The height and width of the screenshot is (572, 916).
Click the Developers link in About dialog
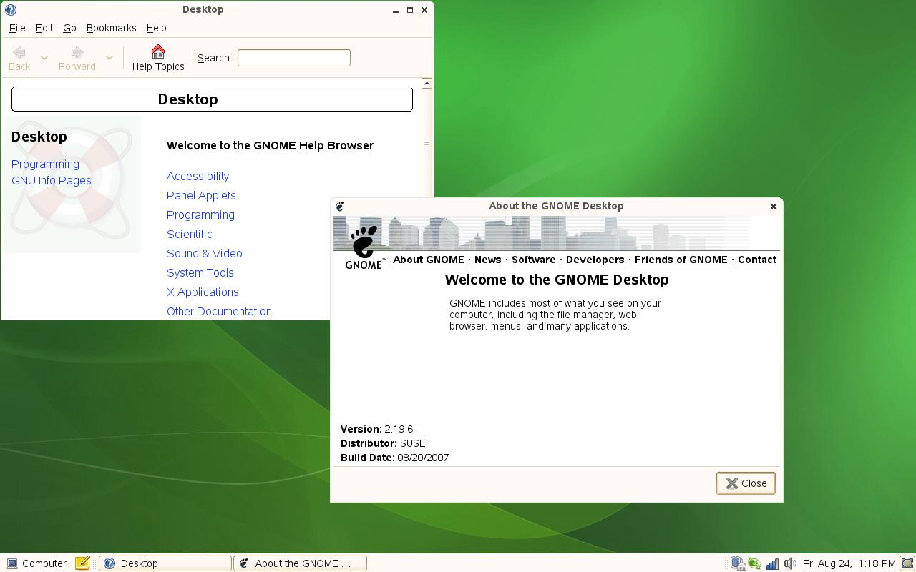pos(595,260)
